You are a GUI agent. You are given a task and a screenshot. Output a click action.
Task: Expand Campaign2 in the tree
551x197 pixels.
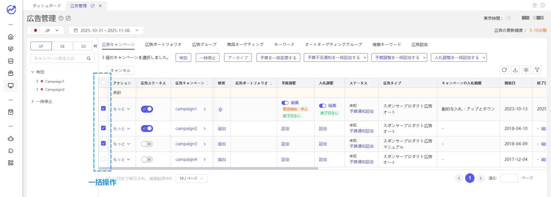pyautogui.click(x=37, y=89)
